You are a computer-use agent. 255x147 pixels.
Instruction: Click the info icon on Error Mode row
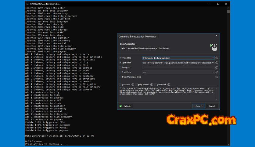pyautogui.click(x=217, y=72)
